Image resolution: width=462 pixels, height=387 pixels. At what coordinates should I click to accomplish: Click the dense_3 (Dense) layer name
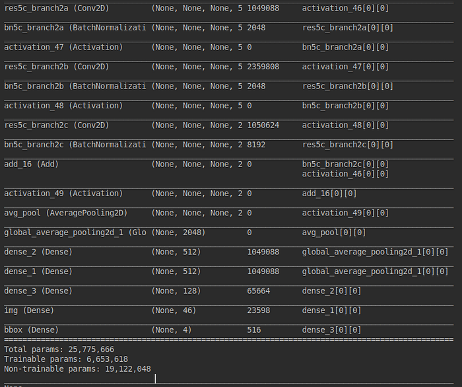coord(38,291)
